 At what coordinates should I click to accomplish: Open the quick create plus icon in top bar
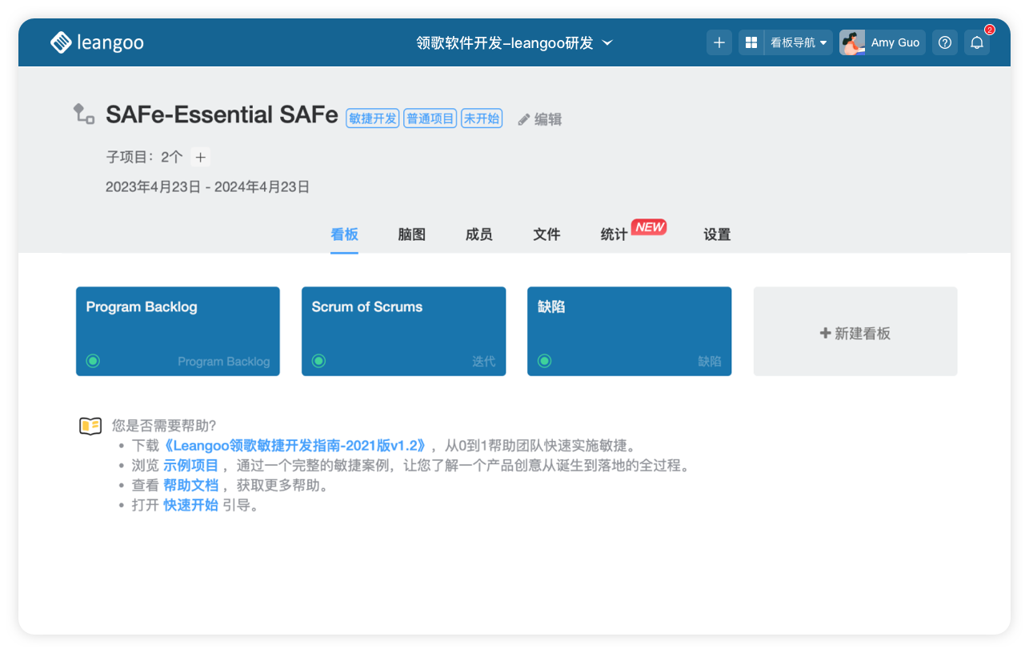tap(719, 42)
